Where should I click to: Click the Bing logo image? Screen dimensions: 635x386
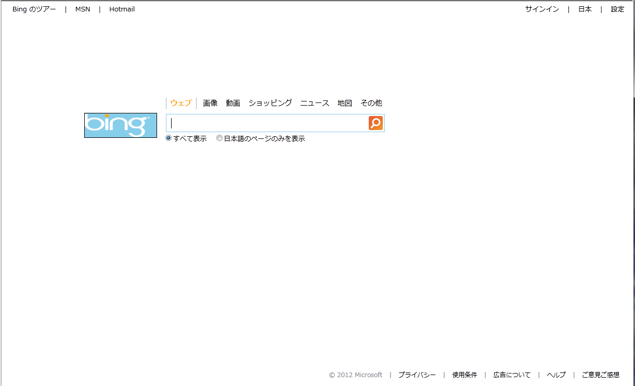[x=121, y=125]
